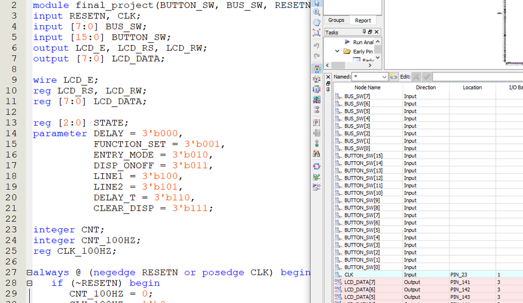Click the grayed-out node routing icon
Viewport: 523px width, 303px height.
tap(317, 133)
